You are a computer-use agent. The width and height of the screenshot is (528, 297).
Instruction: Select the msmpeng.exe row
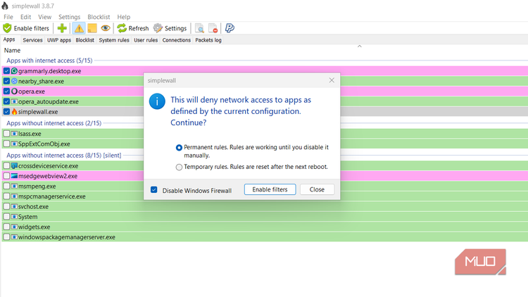click(x=265, y=186)
